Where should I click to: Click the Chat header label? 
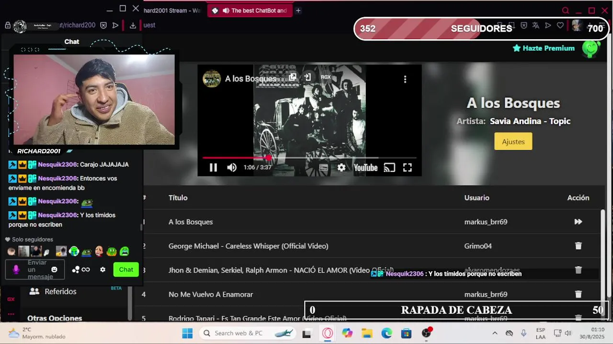(72, 42)
